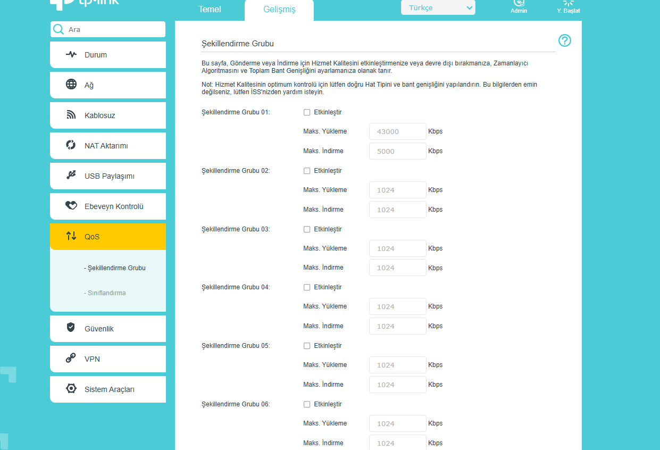Click Grubu 01 Maks. Yükleme field 43000
This screenshot has height=450, width=660.
click(398, 131)
